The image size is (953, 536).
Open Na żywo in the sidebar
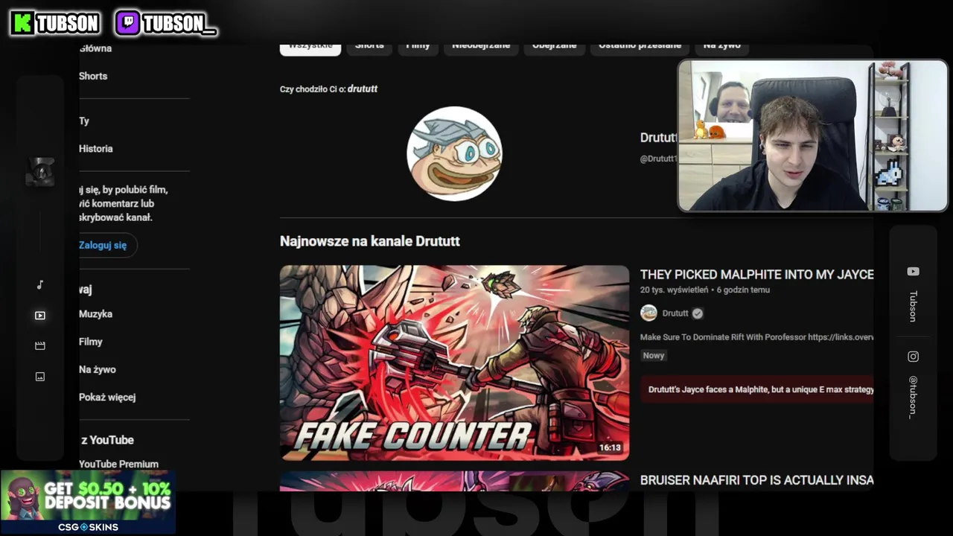point(98,369)
